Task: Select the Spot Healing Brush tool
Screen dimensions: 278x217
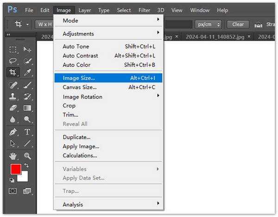Action: tap(13, 85)
